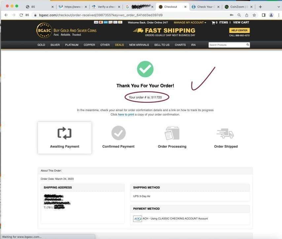This screenshot has width=282, height=239.
Task: Go back using browser back arrow
Action: 6,15
